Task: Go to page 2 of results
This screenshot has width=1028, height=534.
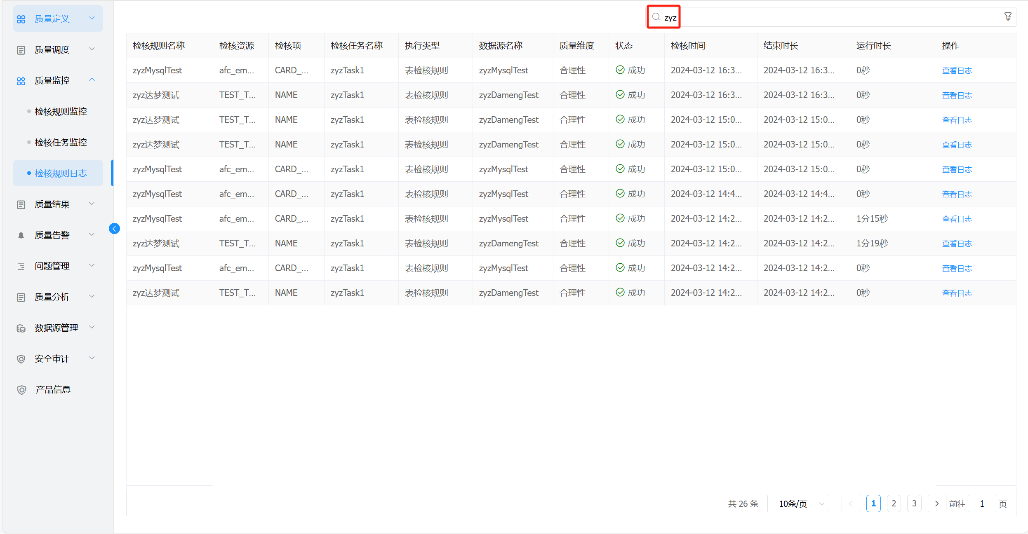Action: pos(894,504)
